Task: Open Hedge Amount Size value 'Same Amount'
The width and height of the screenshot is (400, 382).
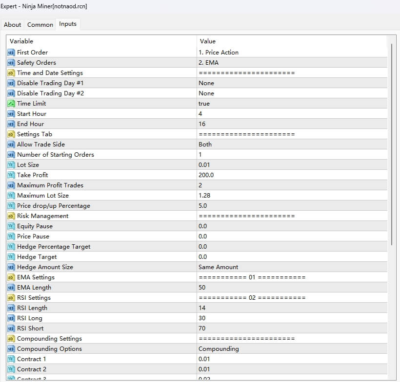Action: [x=218, y=267]
